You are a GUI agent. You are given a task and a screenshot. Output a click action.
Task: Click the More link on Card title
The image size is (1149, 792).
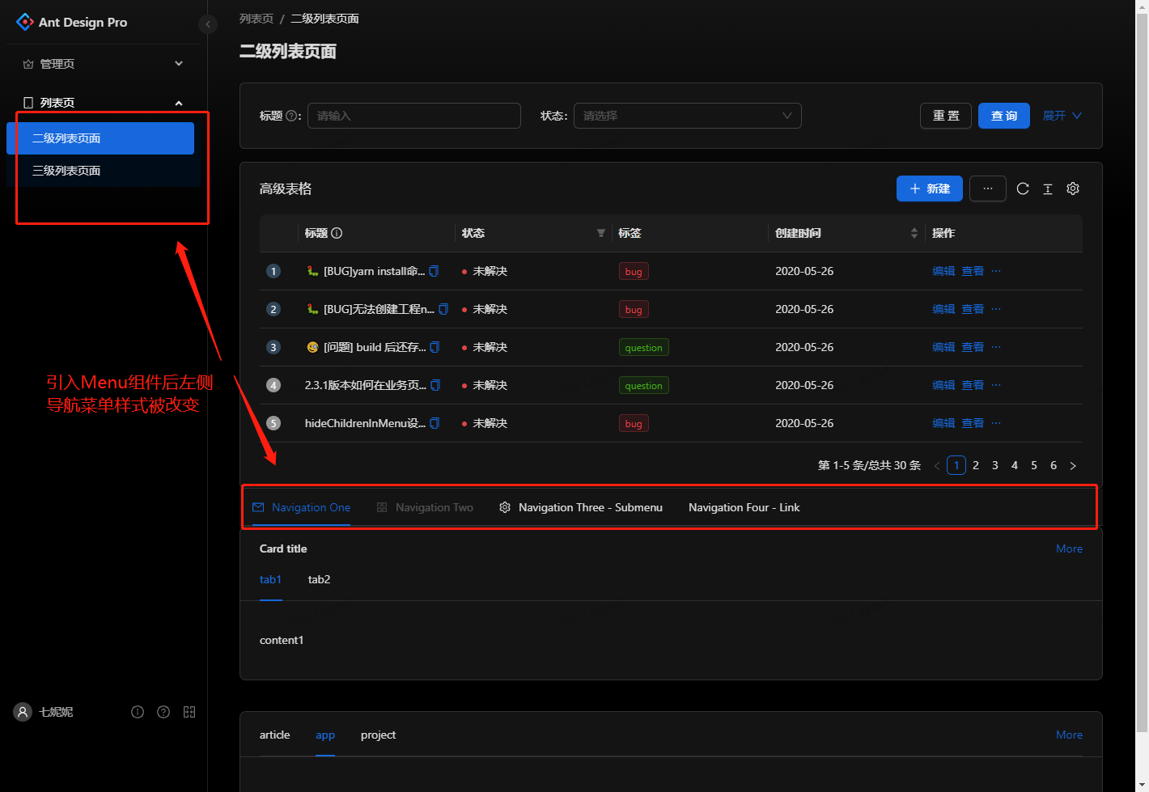click(1069, 548)
